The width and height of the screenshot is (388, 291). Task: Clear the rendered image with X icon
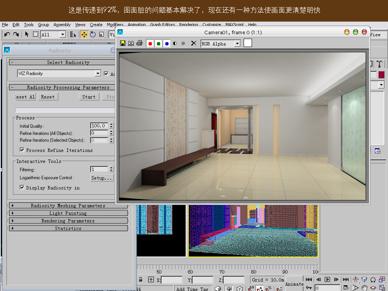coord(194,44)
